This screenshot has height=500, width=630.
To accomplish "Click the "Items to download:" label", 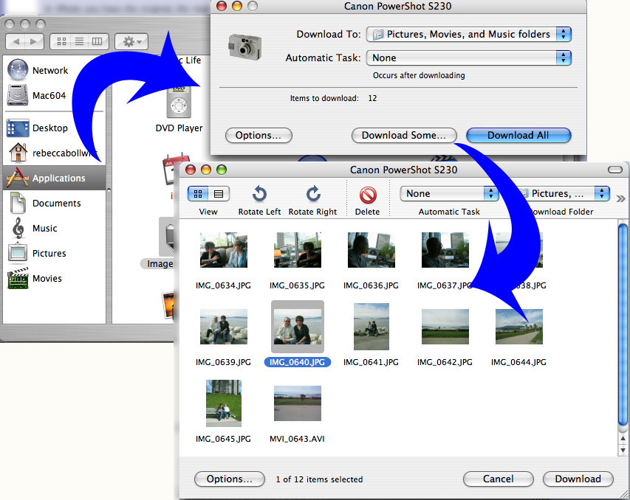I will [x=324, y=98].
